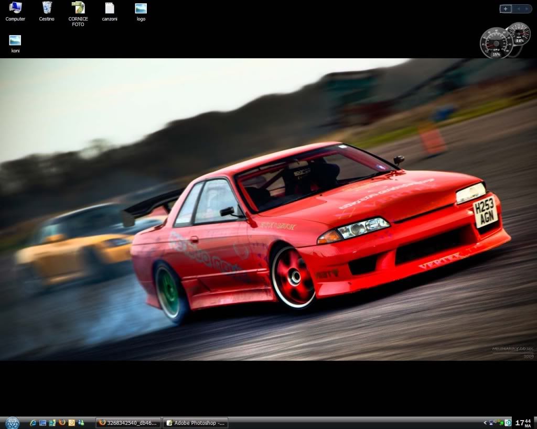Select the CORNICE FOTO desktop icon
537x429 pixels.
[78, 14]
